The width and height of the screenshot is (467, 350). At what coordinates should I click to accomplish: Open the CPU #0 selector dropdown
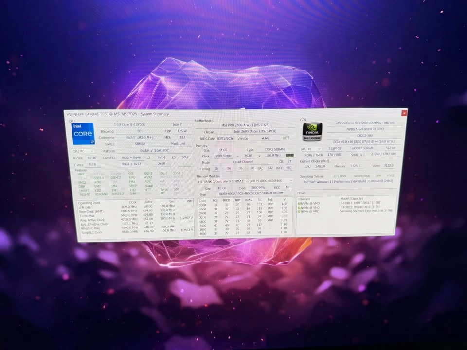point(83,151)
